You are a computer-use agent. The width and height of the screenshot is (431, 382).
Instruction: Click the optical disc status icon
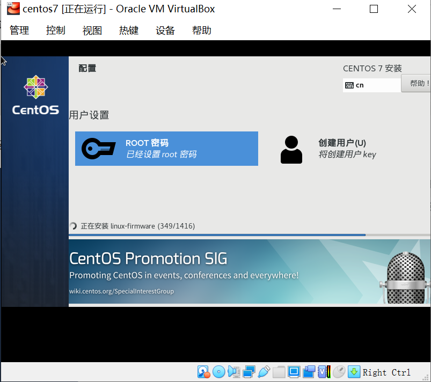219,372
